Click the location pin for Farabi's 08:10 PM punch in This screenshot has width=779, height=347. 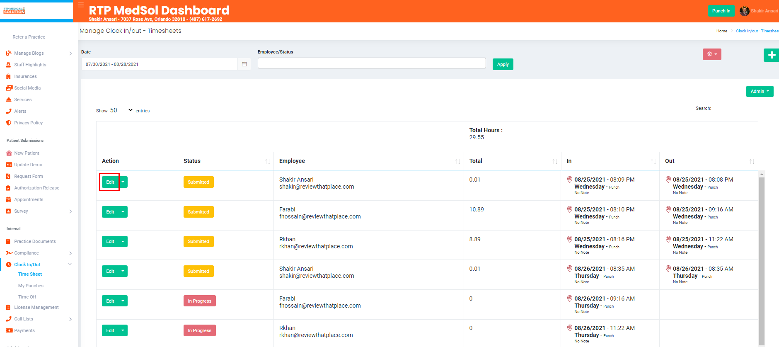[570, 209]
